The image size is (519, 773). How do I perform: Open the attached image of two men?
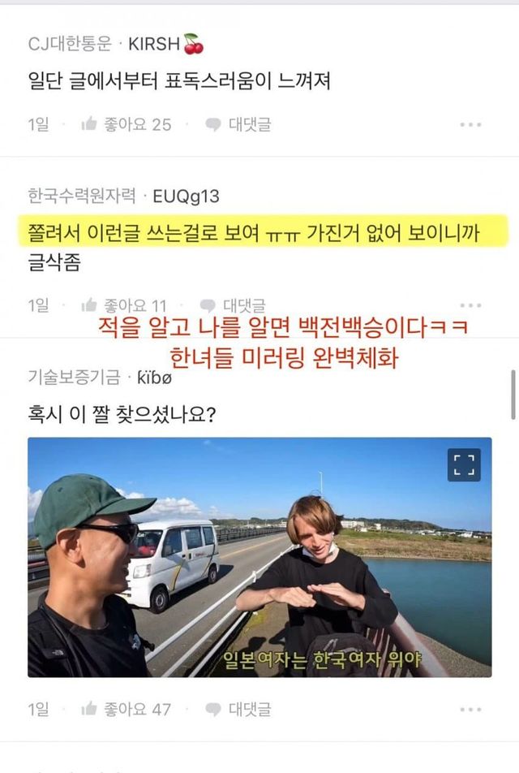[259, 557]
